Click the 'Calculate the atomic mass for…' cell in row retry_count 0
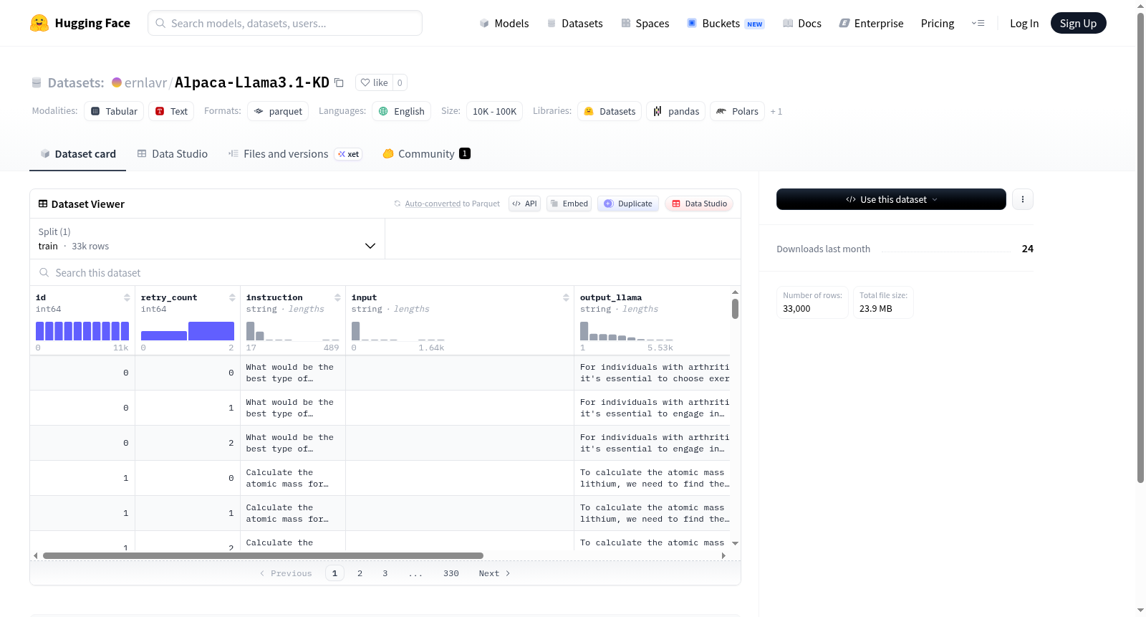The image size is (1146, 617). tap(293, 478)
